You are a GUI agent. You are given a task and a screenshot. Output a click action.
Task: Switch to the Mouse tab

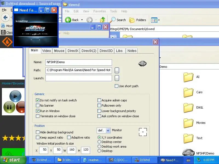coord(59,51)
